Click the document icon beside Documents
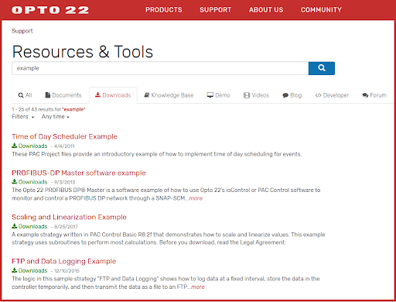The image size is (396, 302). click(x=48, y=95)
